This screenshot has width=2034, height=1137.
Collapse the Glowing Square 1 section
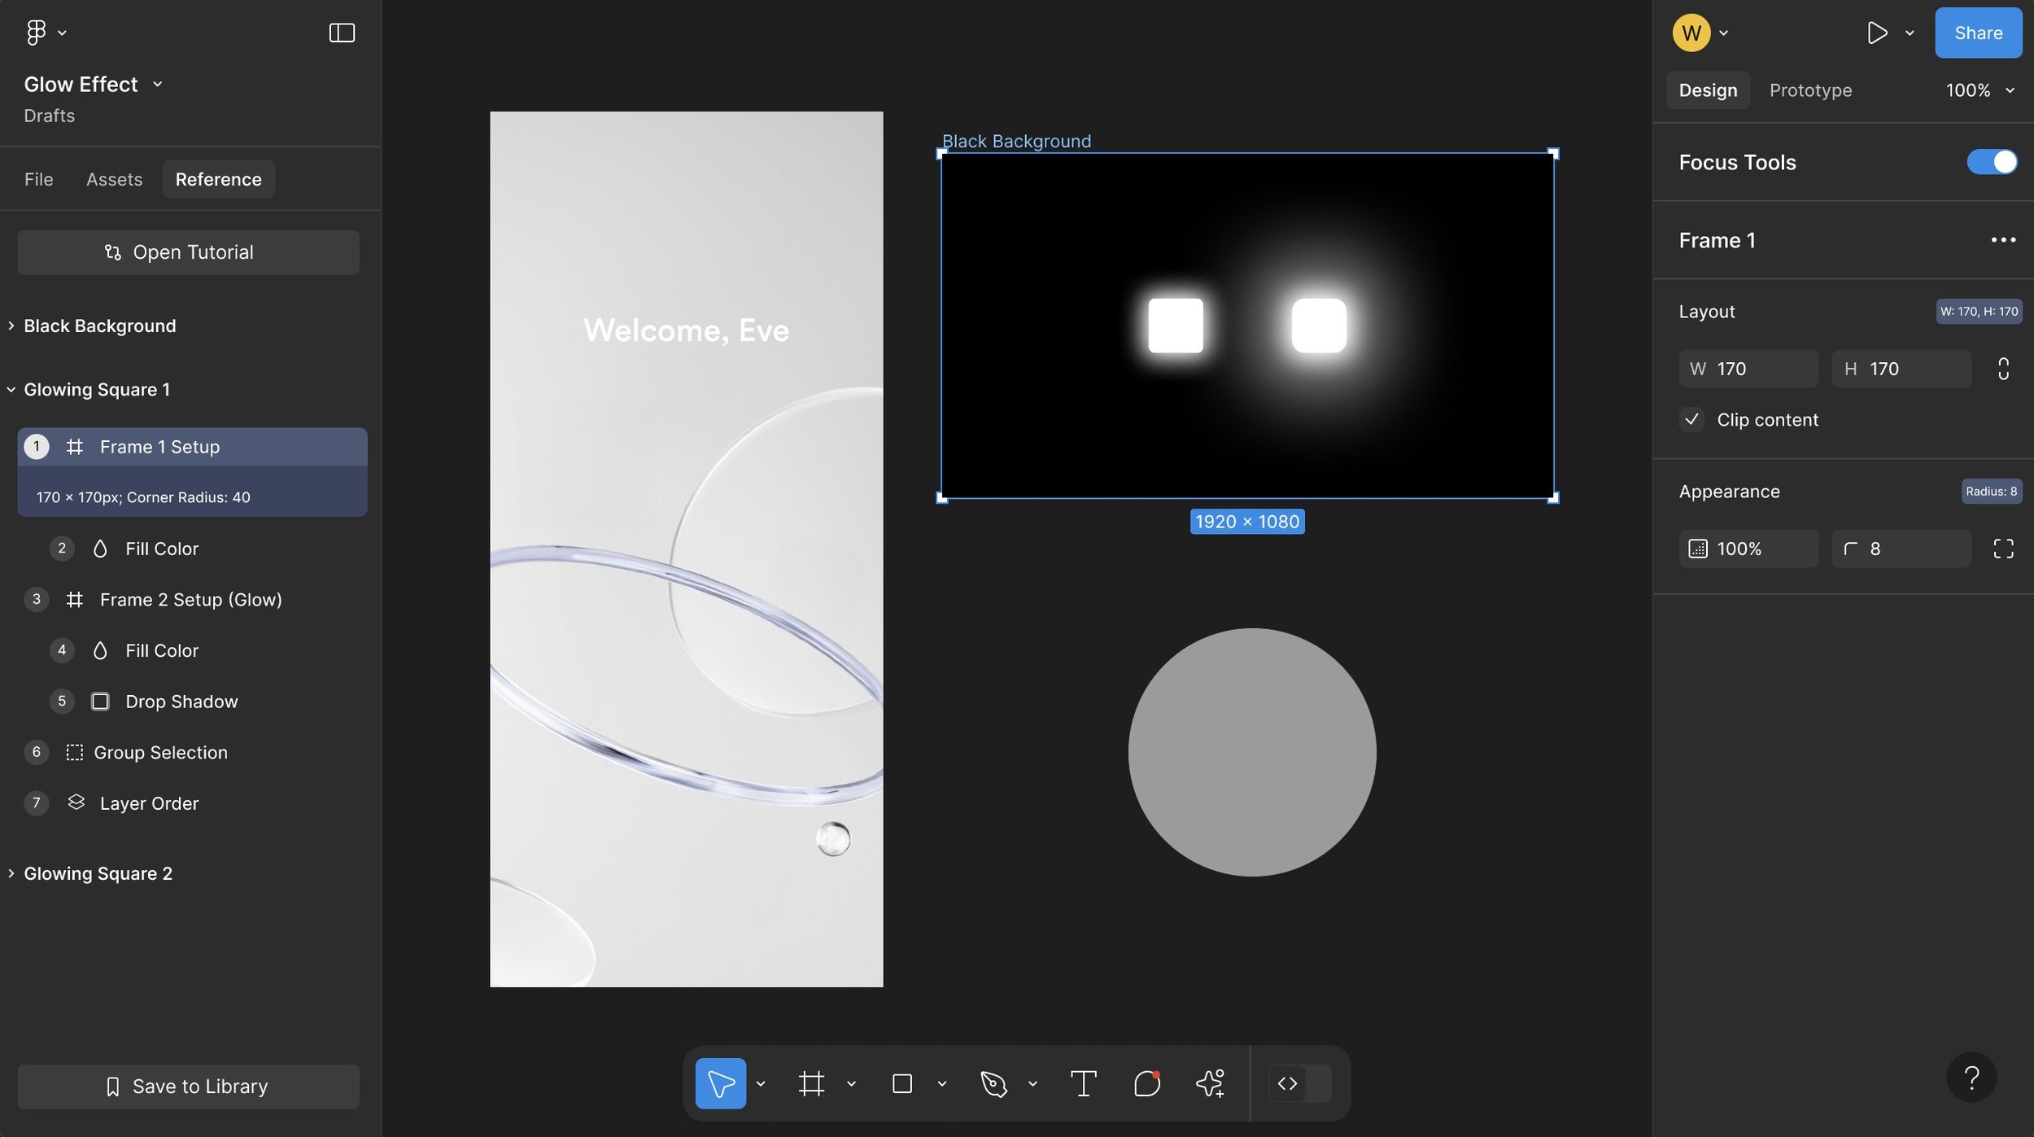click(11, 390)
